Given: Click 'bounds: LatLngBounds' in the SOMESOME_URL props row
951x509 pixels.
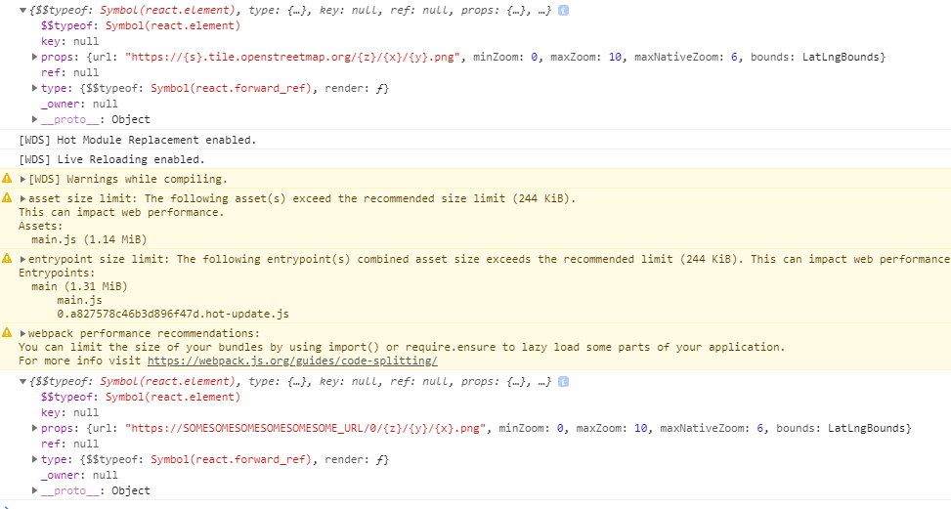Looking at the screenshot, I should pyautogui.click(x=842, y=429).
